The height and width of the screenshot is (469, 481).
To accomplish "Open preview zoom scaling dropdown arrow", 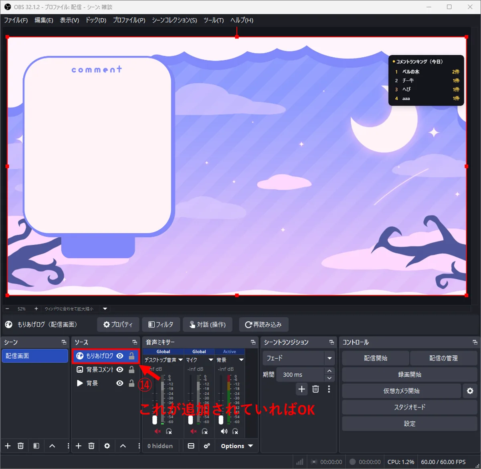I will (105, 309).
